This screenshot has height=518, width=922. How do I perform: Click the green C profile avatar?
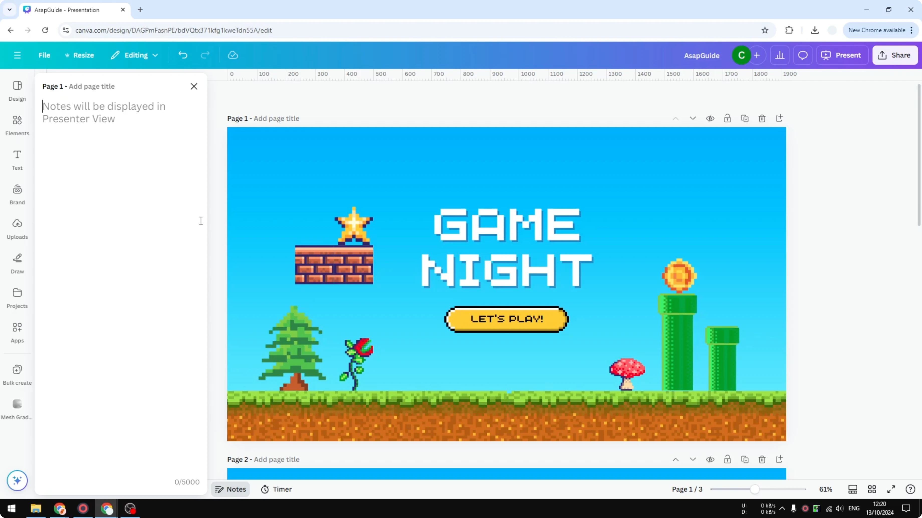pyautogui.click(x=741, y=55)
